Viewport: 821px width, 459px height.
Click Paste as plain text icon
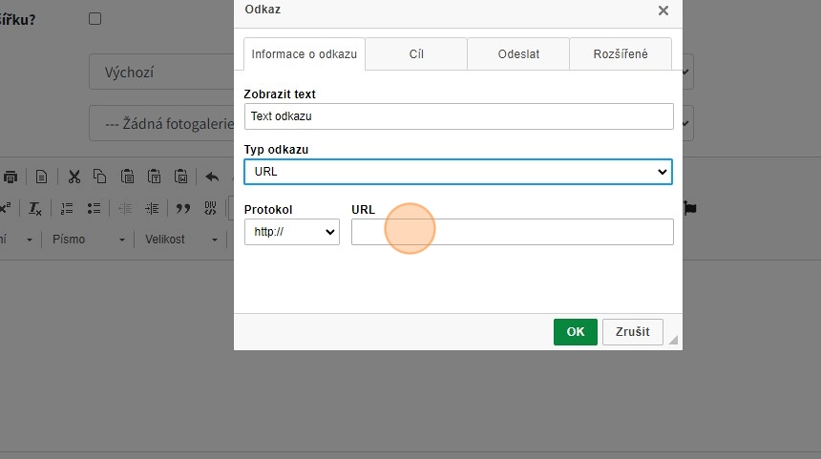[154, 177]
